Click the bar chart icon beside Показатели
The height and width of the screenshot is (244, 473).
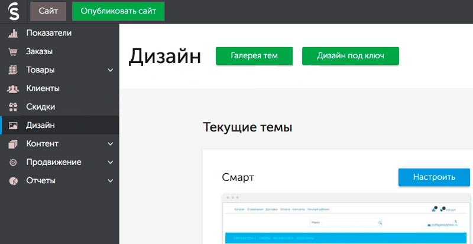13,33
